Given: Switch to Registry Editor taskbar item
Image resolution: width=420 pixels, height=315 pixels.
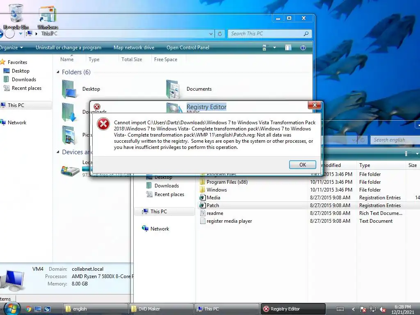Looking at the screenshot, I should [x=293, y=309].
